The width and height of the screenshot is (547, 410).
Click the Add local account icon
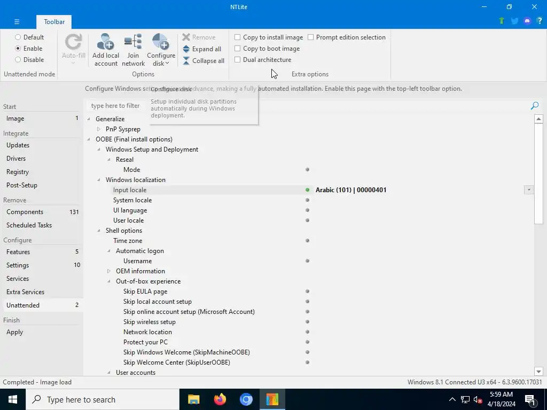pos(105,42)
